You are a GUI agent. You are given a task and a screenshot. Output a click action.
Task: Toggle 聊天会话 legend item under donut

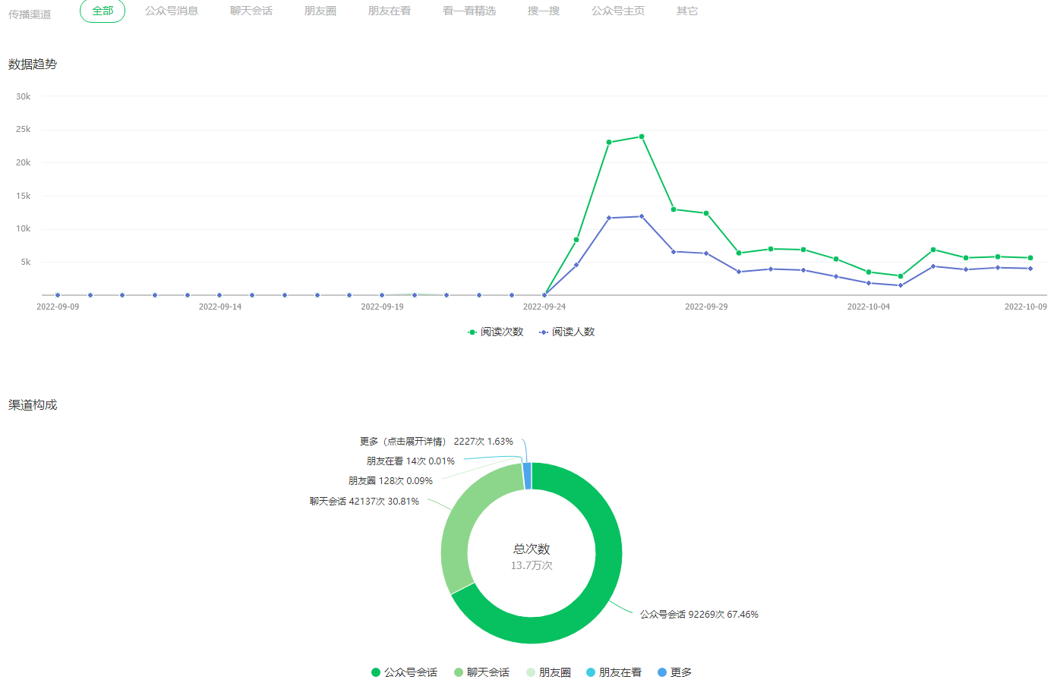pos(481,672)
